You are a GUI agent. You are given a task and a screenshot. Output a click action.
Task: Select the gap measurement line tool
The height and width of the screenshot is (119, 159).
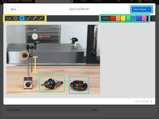click(28, 18)
